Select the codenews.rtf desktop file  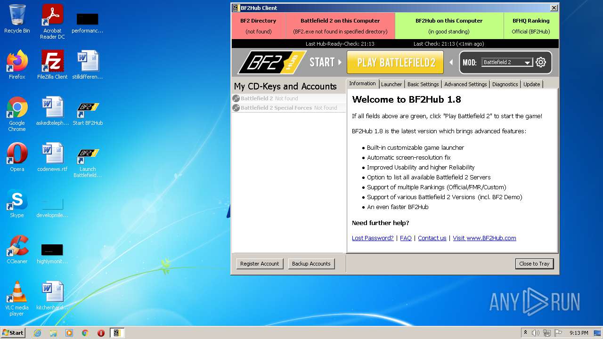pos(52,157)
